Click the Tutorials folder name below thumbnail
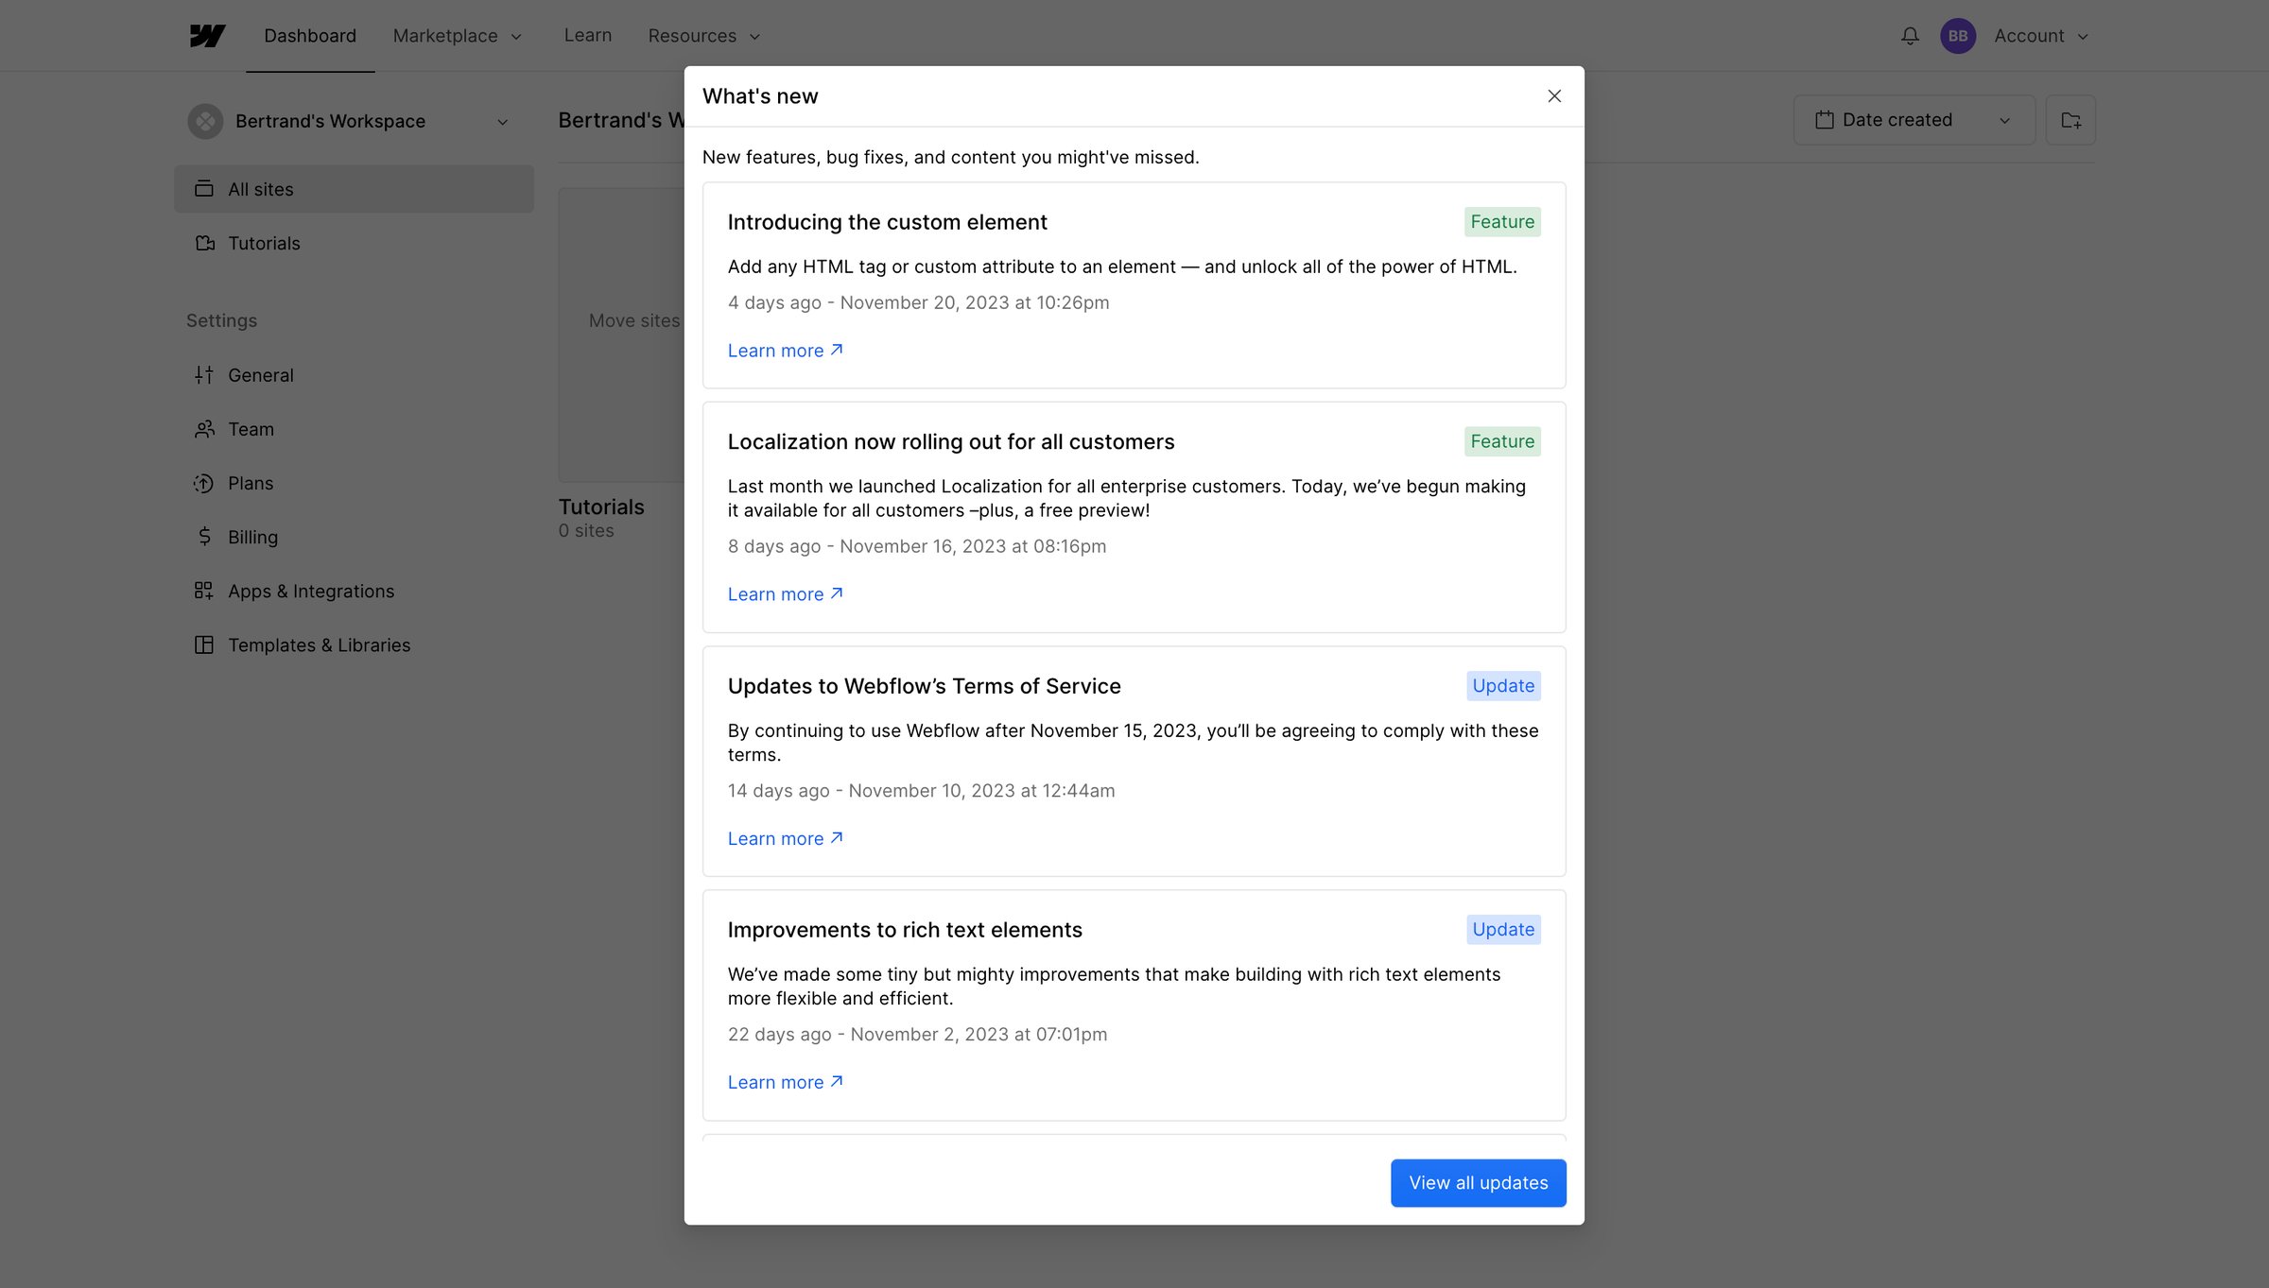Screen dimensions: 2269x1288 tap(601, 507)
